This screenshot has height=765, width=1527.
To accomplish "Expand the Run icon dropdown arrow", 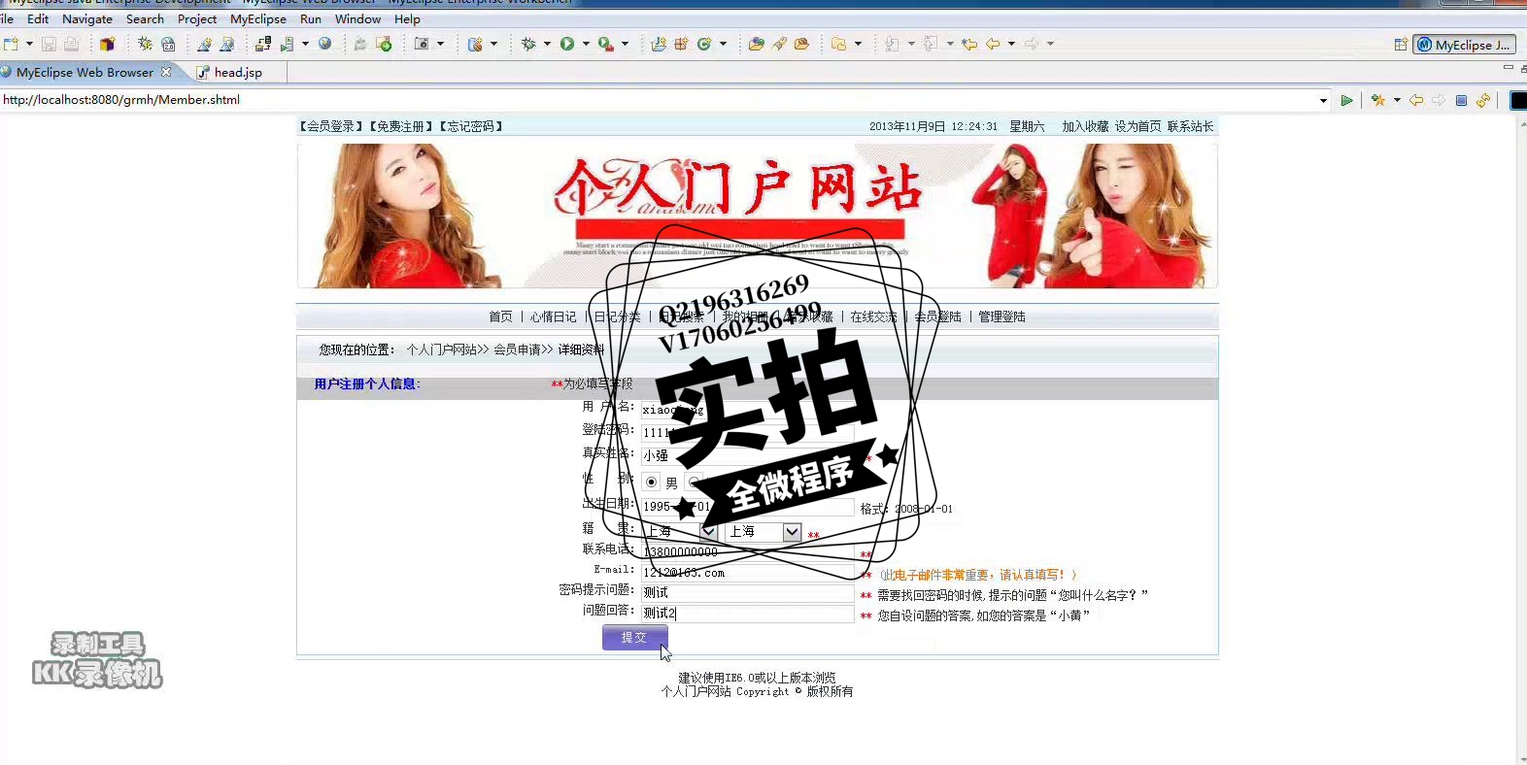I will click(586, 44).
